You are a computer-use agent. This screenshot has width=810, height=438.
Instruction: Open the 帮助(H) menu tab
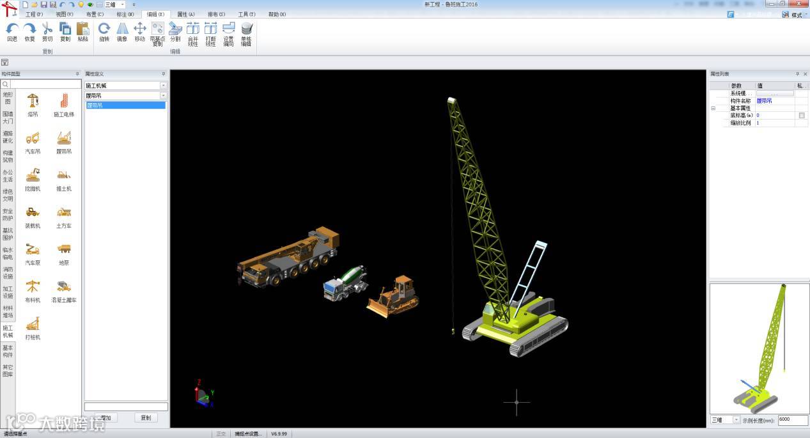[x=277, y=14]
